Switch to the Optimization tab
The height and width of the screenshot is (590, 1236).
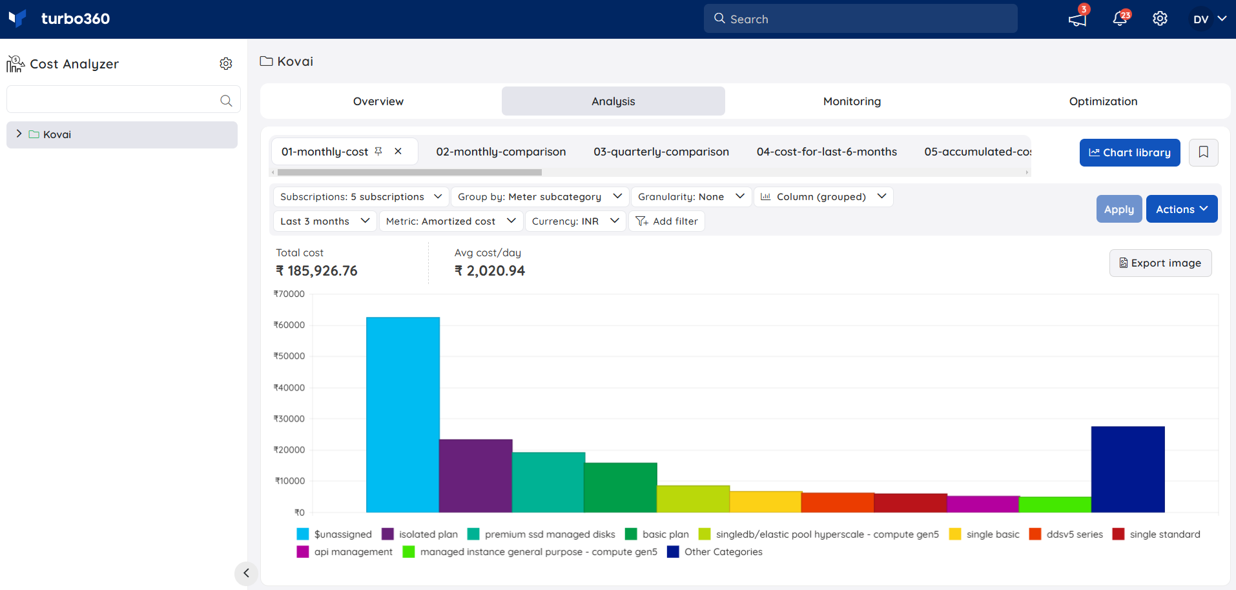pyautogui.click(x=1103, y=101)
